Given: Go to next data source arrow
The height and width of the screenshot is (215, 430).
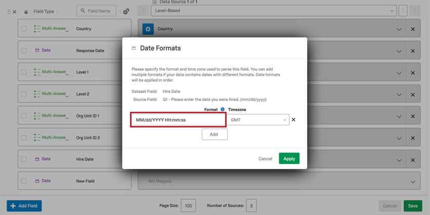Looking at the screenshot, I should 415,11.
